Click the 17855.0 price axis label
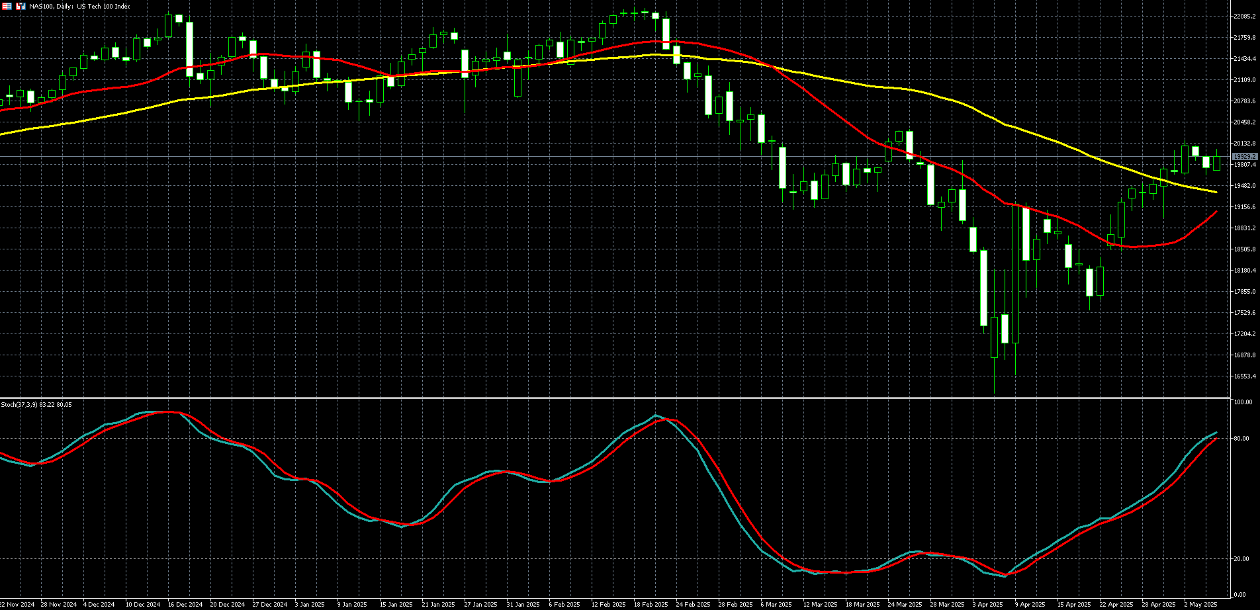 point(1244,292)
